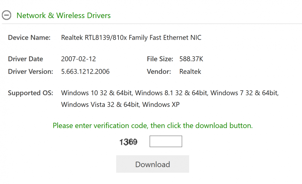Click the Windows XP text

(161, 105)
